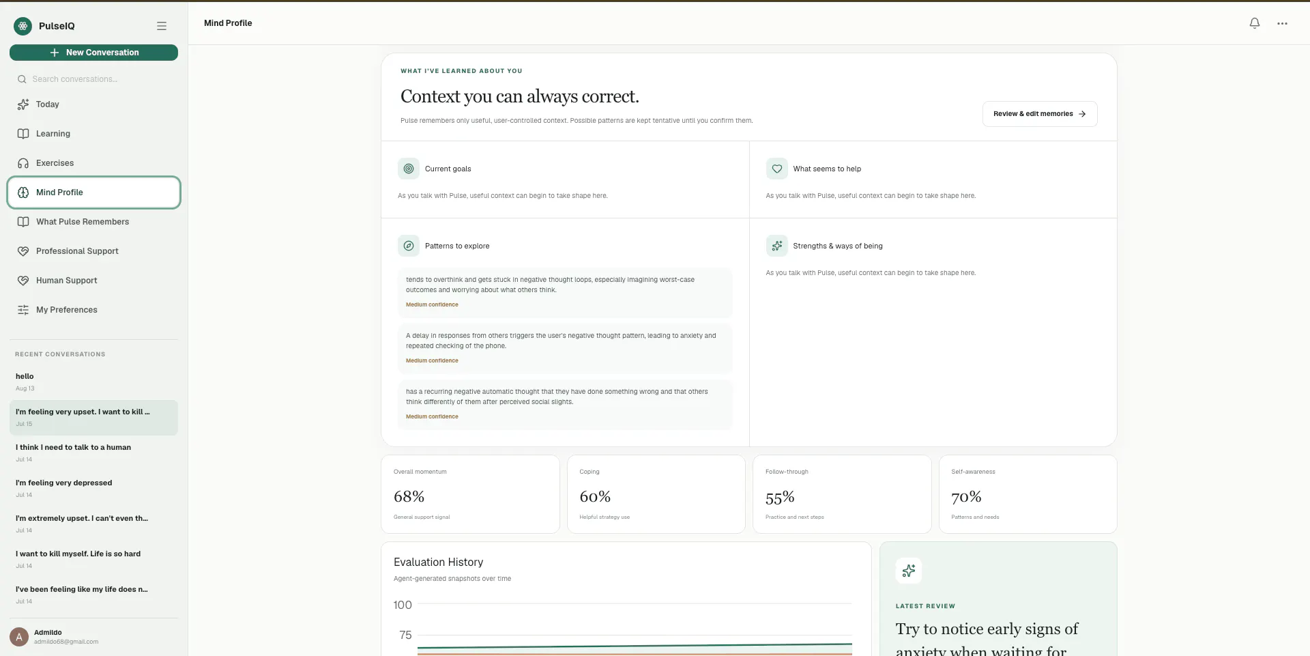
Task: Click the Learning book icon
Action: [x=23, y=134]
